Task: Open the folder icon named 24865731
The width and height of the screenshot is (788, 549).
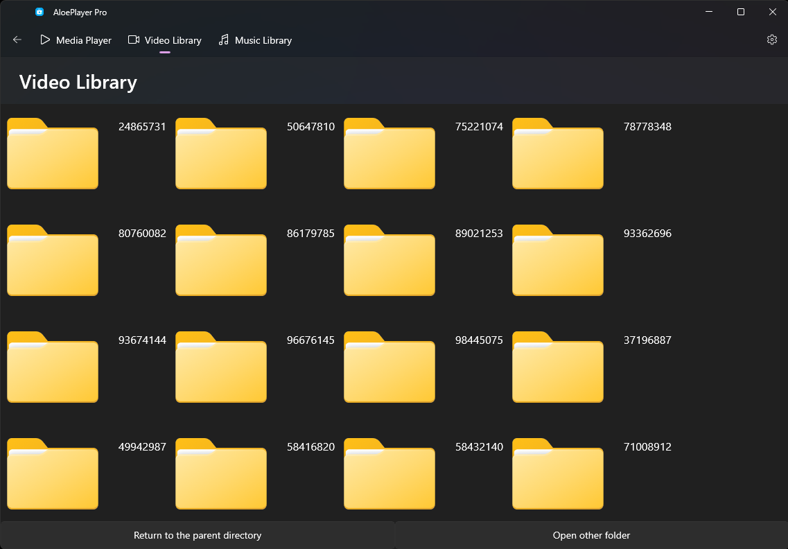Action: pyautogui.click(x=53, y=154)
